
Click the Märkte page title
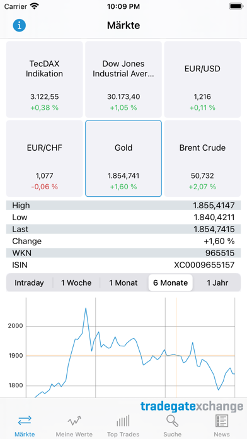[123, 25]
